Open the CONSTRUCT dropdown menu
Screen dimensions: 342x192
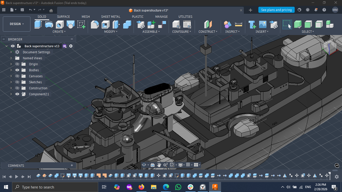[x=208, y=32]
